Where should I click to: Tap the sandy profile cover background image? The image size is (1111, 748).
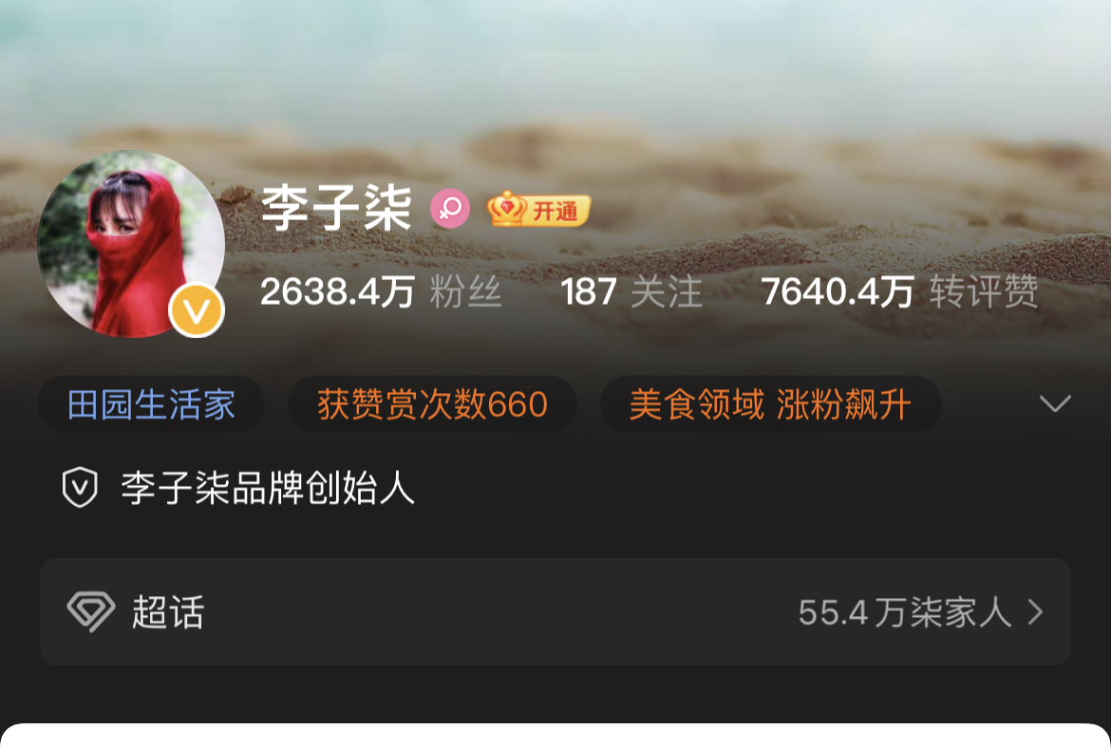(x=555, y=78)
